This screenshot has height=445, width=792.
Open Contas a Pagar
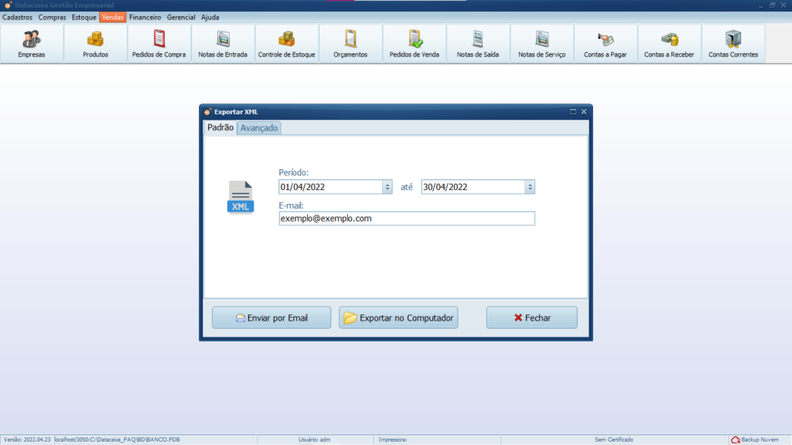(605, 43)
